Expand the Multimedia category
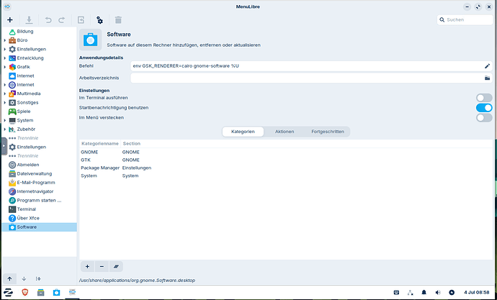 click(x=5, y=94)
